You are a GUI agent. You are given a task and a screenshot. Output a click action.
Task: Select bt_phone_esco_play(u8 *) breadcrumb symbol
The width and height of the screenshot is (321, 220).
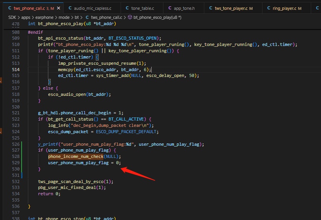157,17
